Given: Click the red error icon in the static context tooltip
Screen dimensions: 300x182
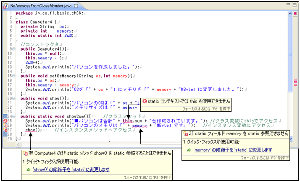Looking at the screenshot, I should 145,101.
